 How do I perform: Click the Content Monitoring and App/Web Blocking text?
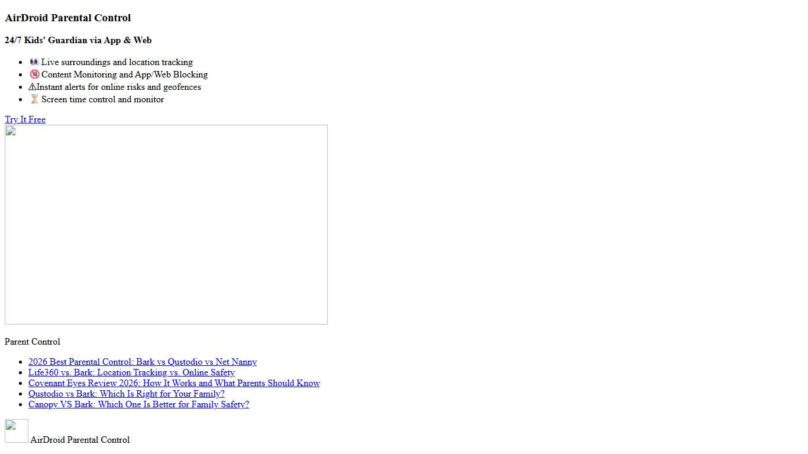124,74
